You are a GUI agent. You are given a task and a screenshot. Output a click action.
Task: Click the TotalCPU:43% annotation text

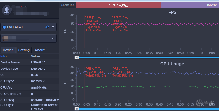click(95, 75)
